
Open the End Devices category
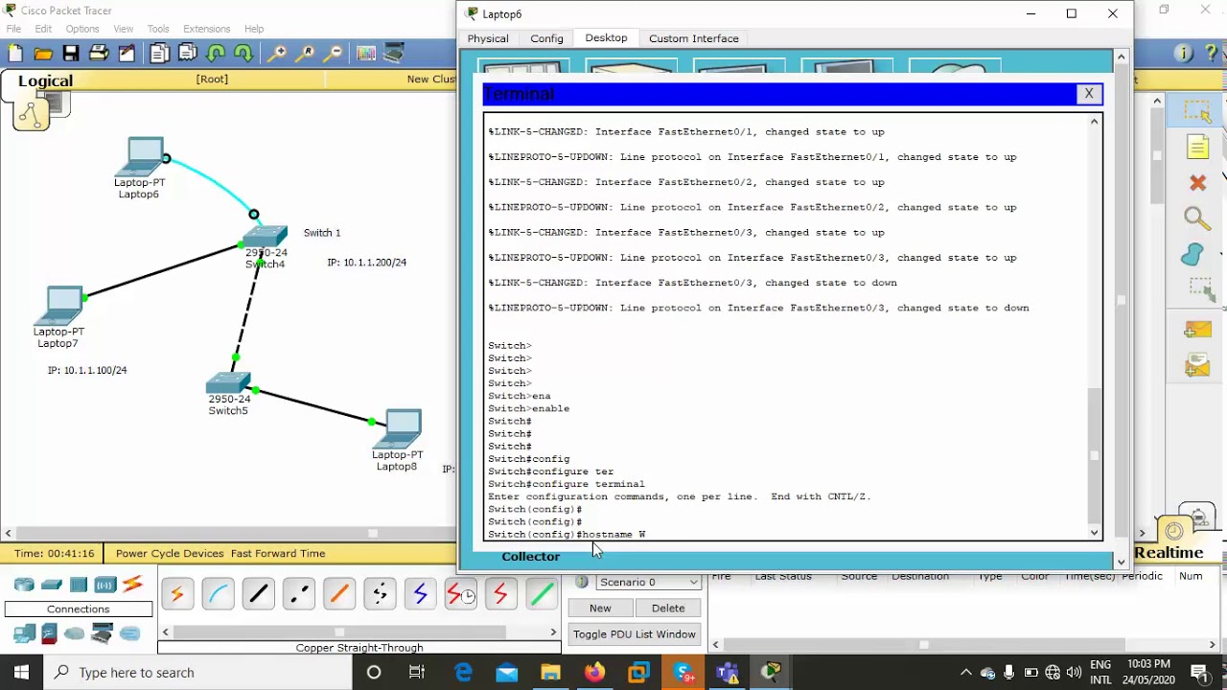[x=24, y=633]
